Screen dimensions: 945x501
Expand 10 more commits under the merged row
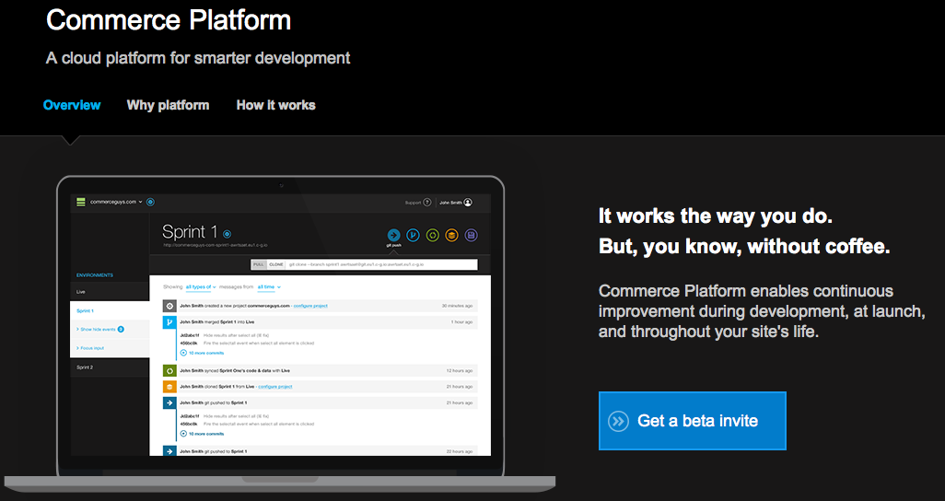(x=202, y=353)
